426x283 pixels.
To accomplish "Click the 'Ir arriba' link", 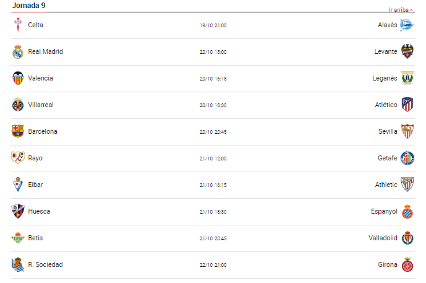I will [x=401, y=10].
